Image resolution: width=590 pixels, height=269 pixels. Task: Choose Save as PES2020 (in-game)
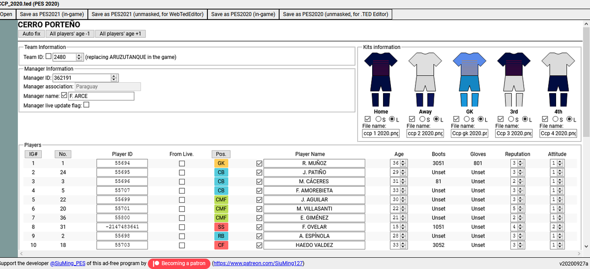[243, 14]
